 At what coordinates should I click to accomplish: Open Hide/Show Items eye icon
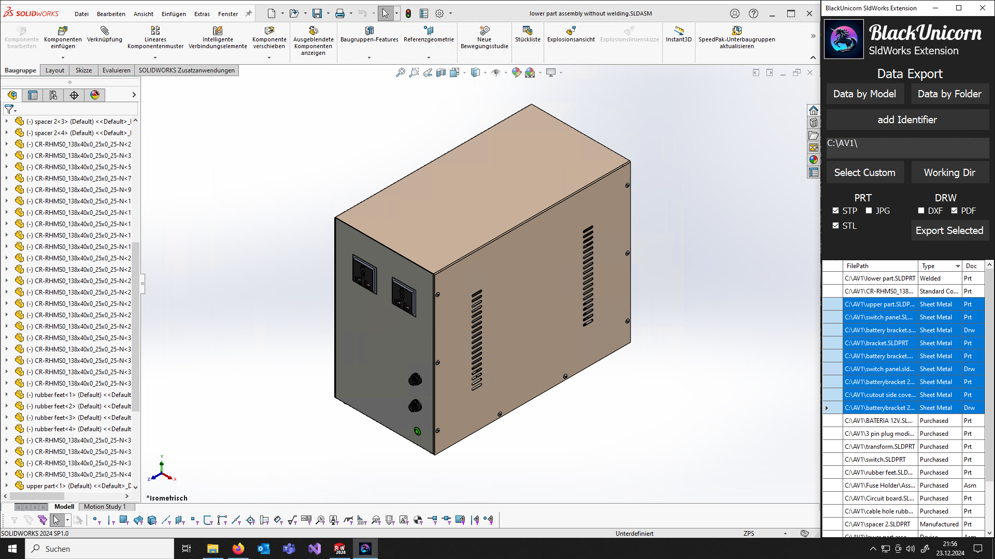coord(496,72)
